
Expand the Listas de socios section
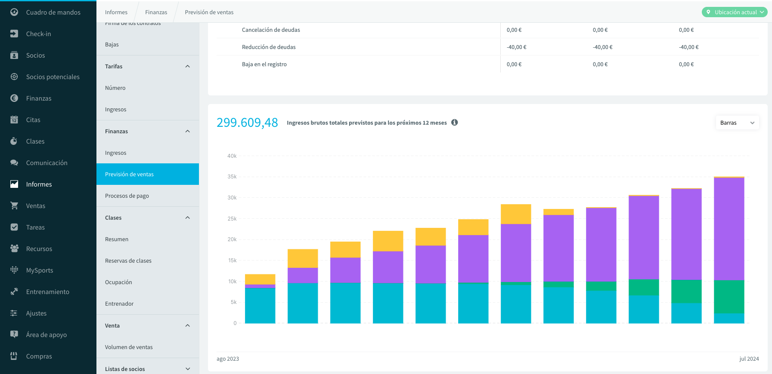pyautogui.click(x=188, y=369)
